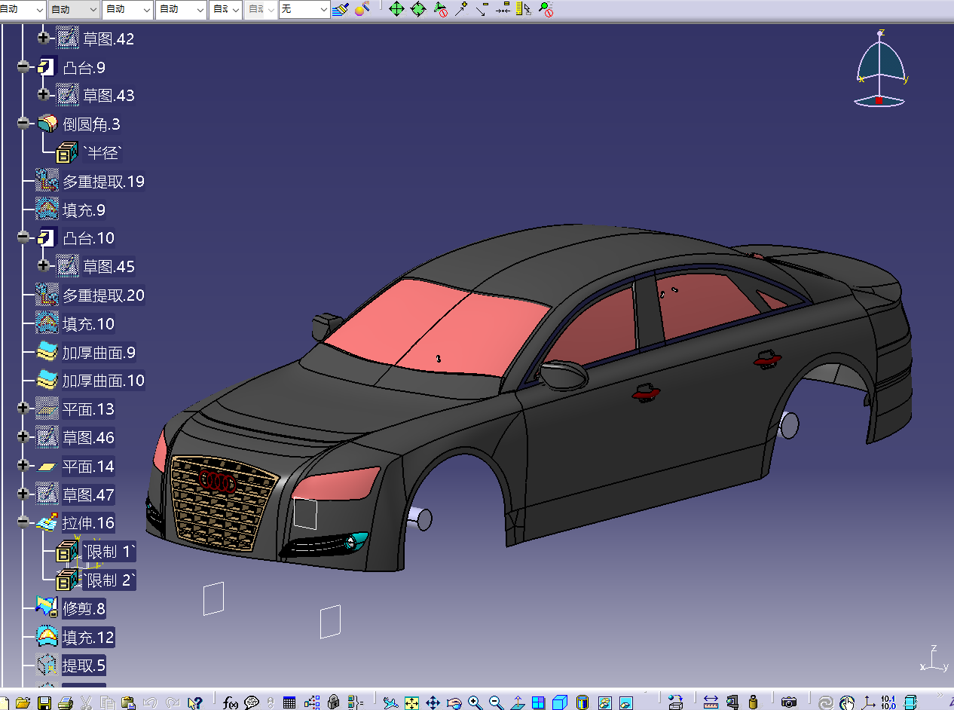This screenshot has width=954, height=710.
Task: Expand the 草图.42 node
Action: coord(44,36)
